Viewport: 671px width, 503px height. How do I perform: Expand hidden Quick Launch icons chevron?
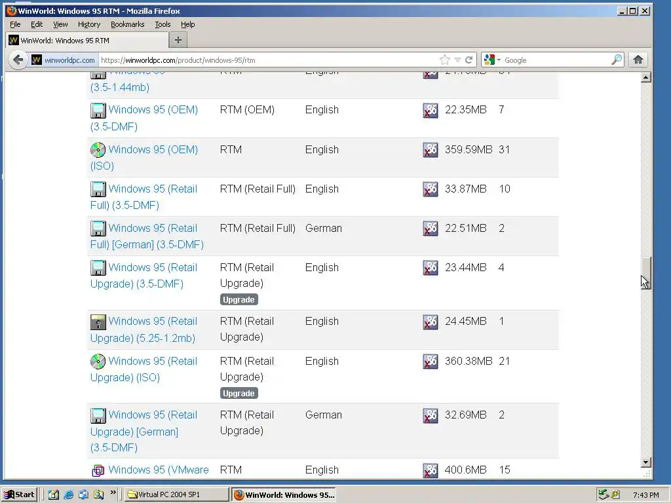click(x=113, y=493)
